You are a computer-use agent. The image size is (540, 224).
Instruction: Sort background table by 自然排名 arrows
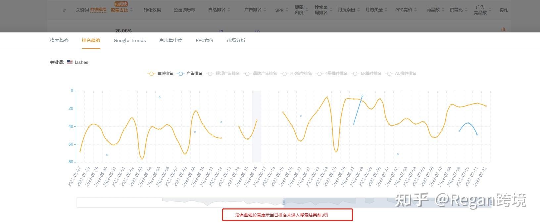click(x=229, y=10)
